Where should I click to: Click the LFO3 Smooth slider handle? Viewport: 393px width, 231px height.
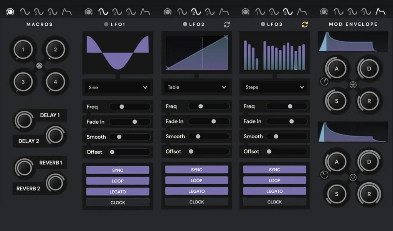[276, 136]
